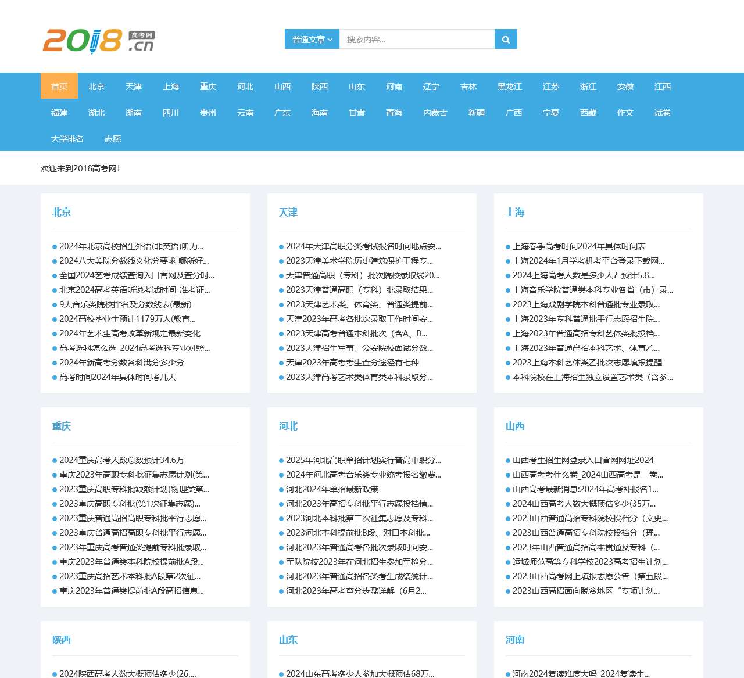This screenshot has height=678, width=744.
Task: Open the 大学排名 navigation item
Action: [66, 139]
